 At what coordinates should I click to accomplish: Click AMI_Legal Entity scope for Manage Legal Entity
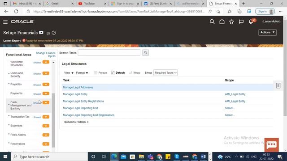click(235, 94)
